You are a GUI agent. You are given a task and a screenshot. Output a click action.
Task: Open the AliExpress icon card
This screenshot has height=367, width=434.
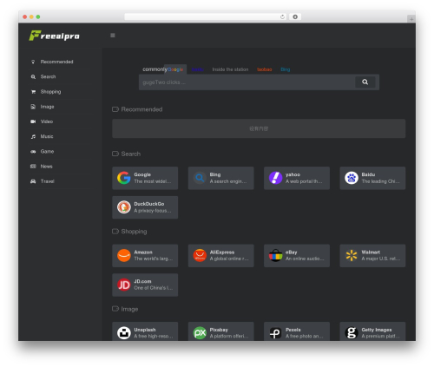pos(200,255)
